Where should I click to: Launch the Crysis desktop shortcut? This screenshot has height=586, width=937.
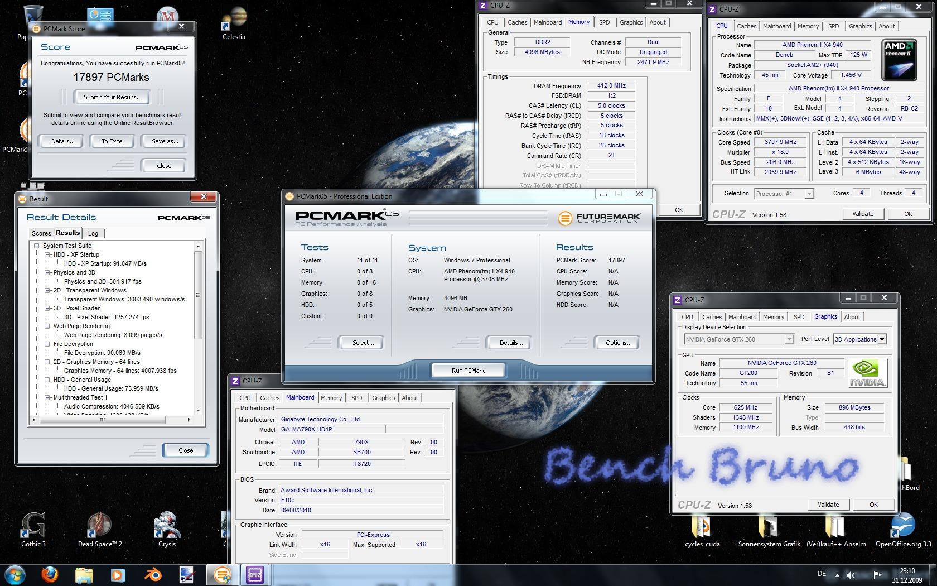click(x=167, y=530)
